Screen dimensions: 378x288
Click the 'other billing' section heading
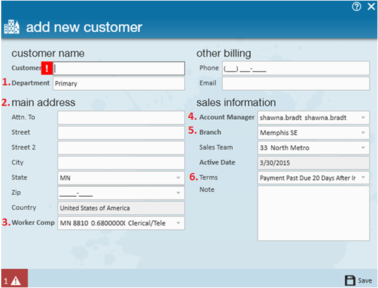[x=223, y=53]
